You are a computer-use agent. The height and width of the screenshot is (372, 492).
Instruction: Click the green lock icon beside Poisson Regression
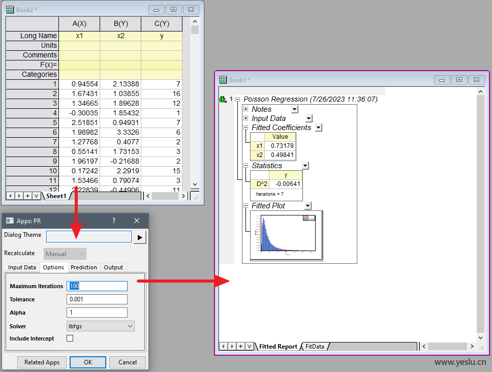223,100
